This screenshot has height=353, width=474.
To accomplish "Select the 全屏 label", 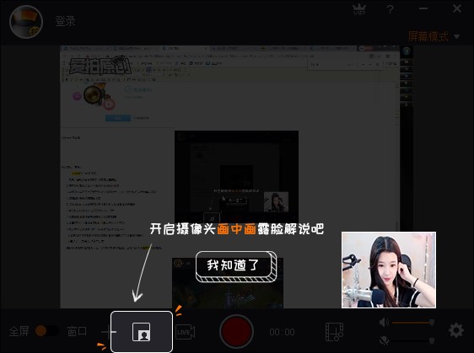I will tap(19, 331).
